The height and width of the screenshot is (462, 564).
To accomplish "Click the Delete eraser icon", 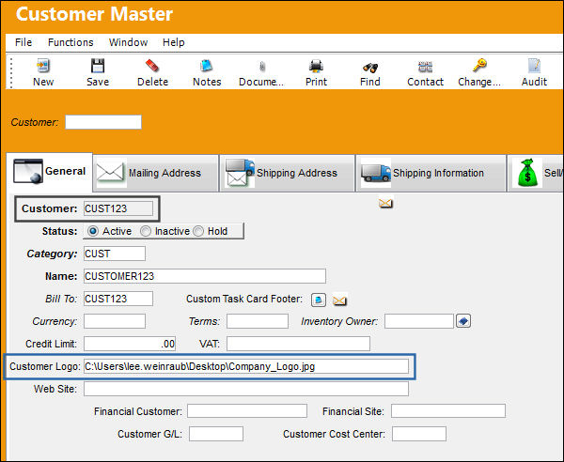I will pyautogui.click(x=152, y=66).
